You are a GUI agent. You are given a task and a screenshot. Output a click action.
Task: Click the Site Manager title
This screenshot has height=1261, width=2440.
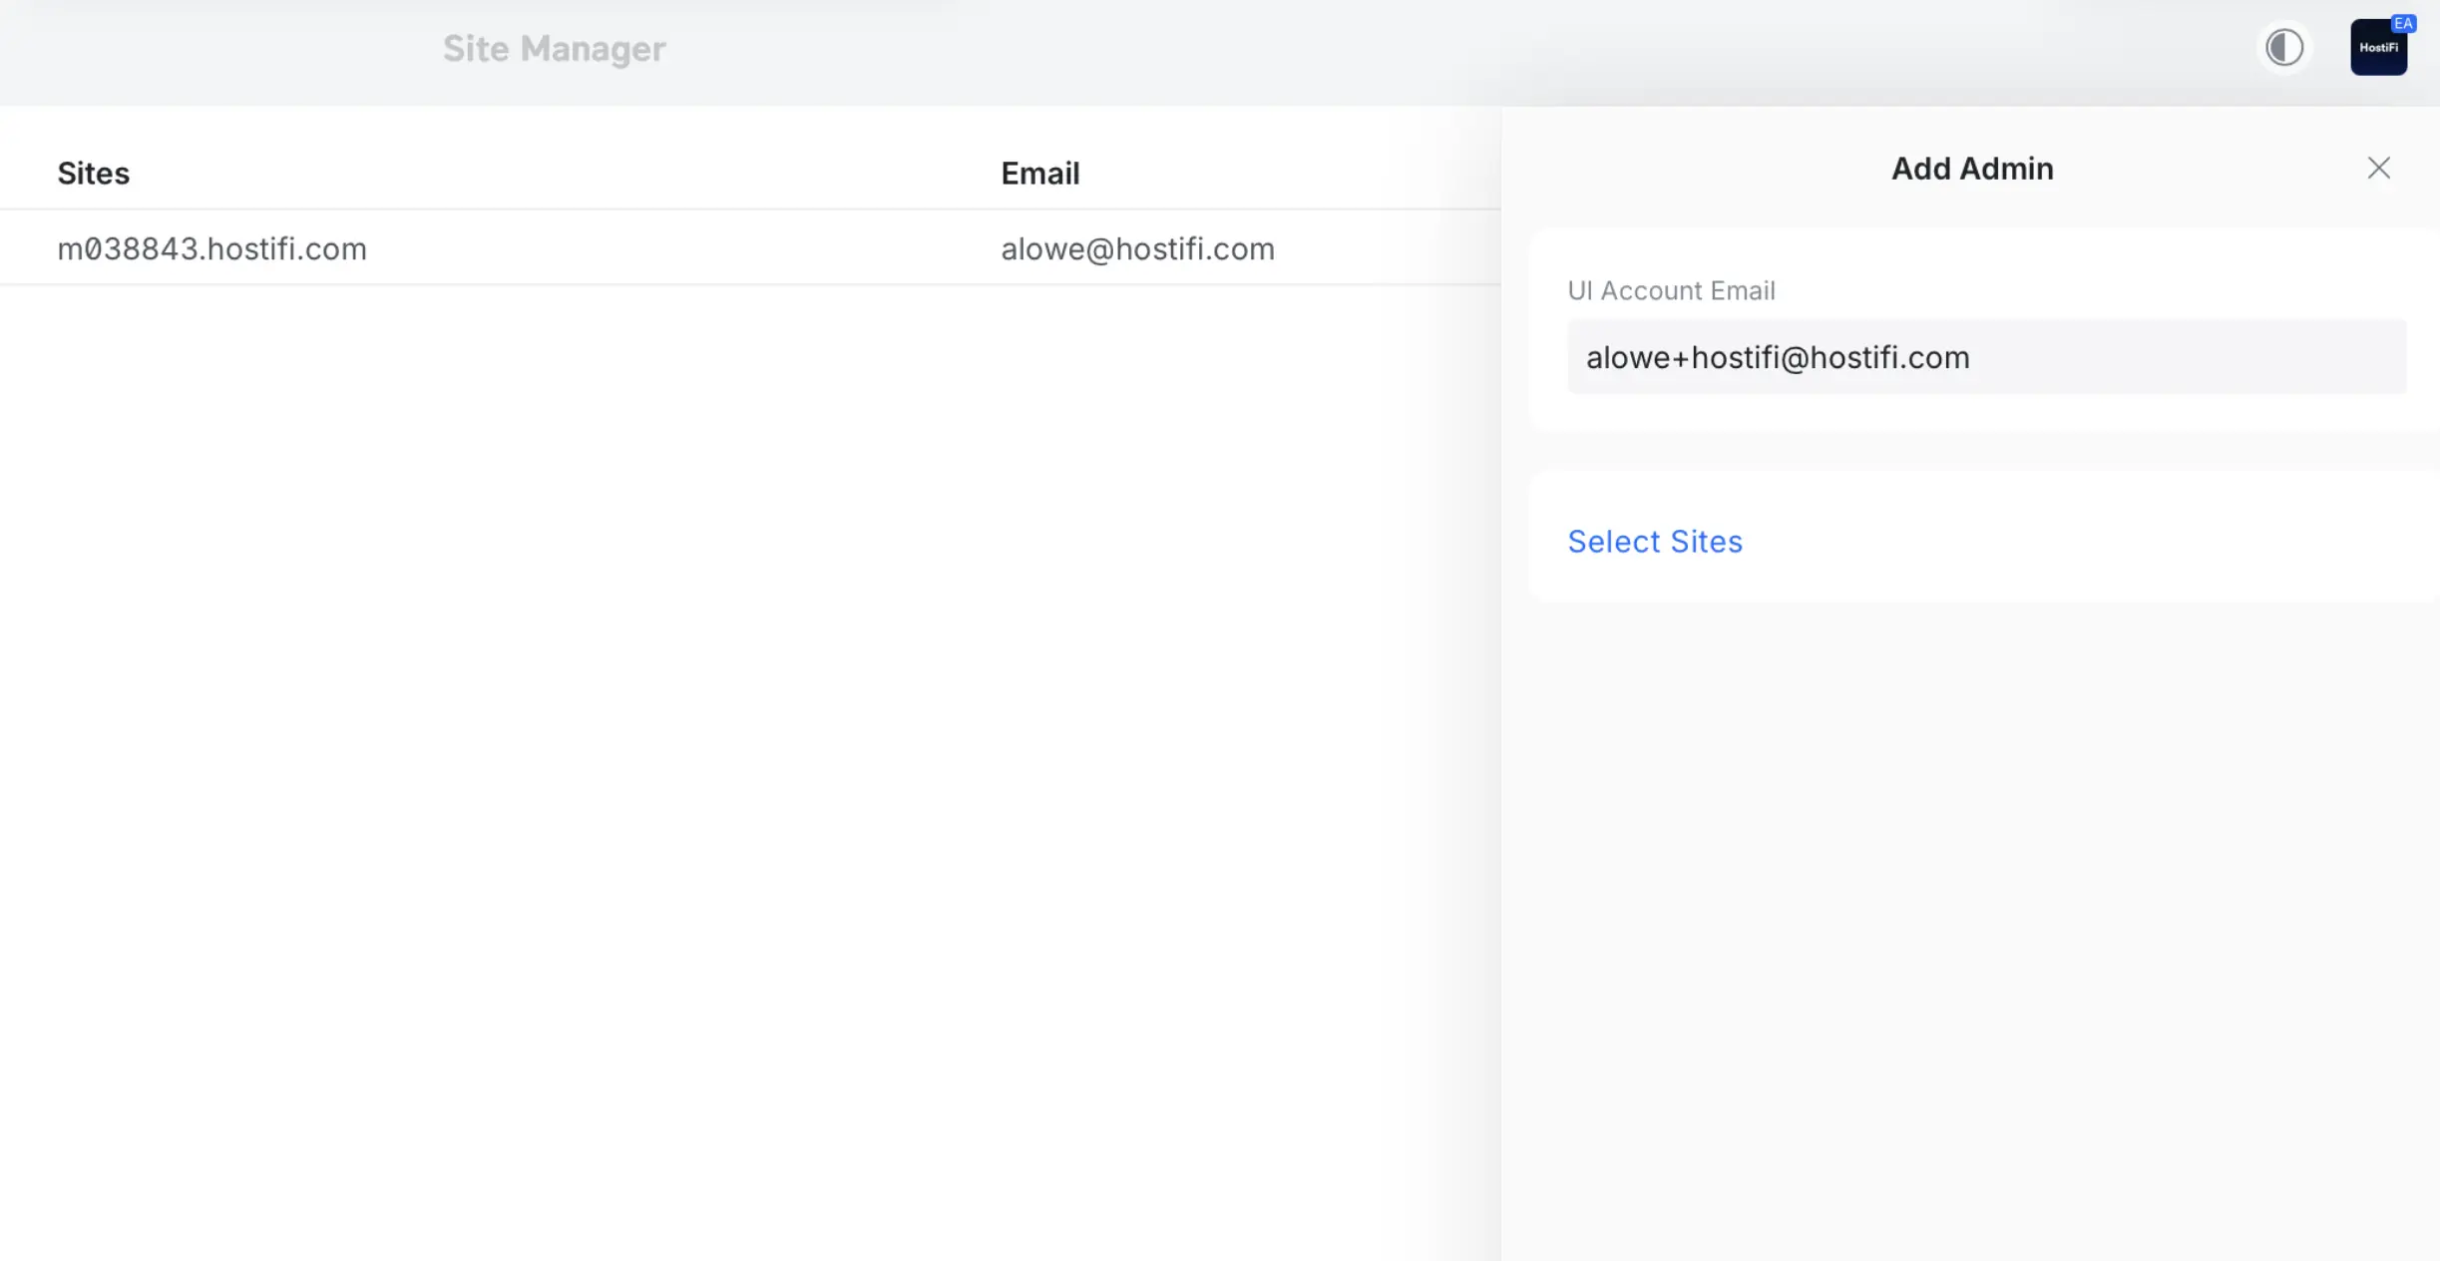[x=554, y=48]
